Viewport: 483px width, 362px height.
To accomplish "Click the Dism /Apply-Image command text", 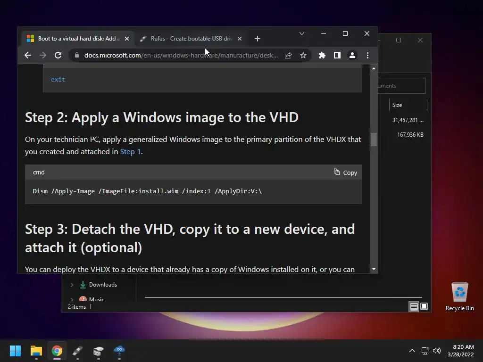I will pos(147,191).
